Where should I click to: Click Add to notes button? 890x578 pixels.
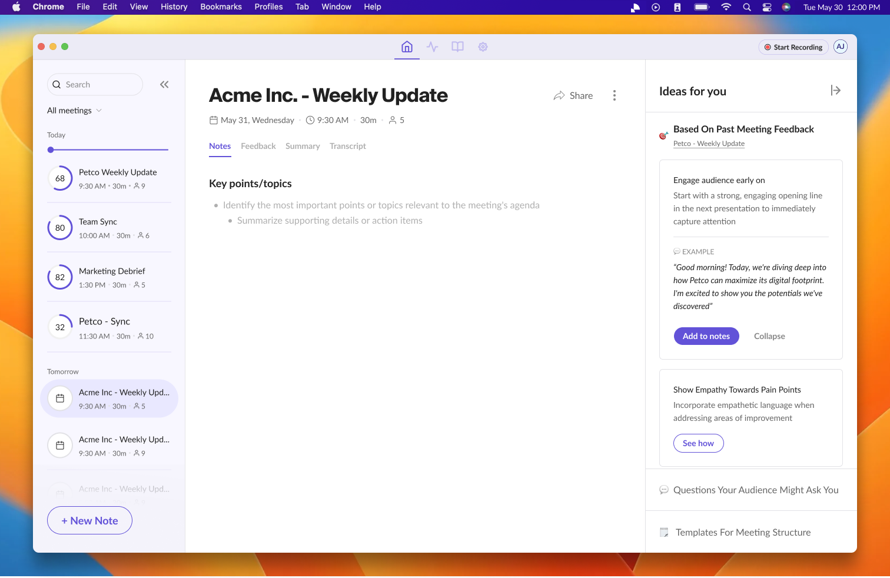pyautogui.click(x=706, y=336)
